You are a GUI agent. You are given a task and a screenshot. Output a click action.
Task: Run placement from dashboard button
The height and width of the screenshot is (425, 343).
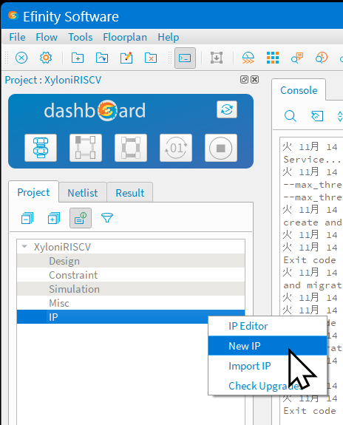(86, 148)
